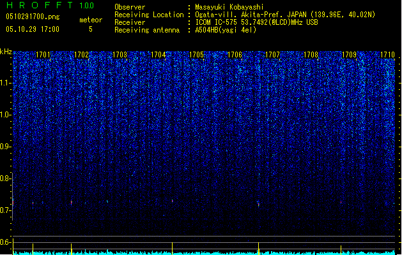Select the name Masayuki Kobayashi
The width and height of the screenshot is (402, 255).
[x=229, y=7]
